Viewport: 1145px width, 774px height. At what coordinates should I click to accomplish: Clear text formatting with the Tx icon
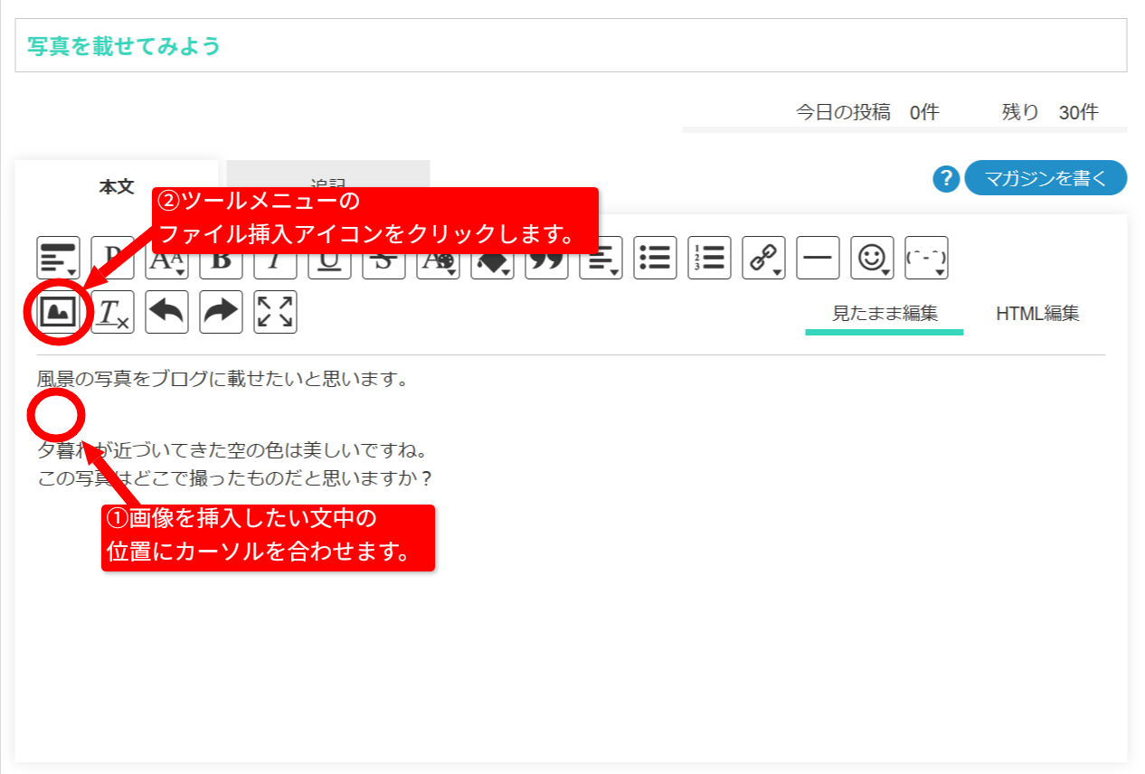point(113,312)
